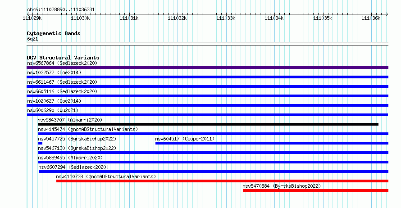Image resolution: width=401 pixels, height=208 pixels.
Task: Click the 111034k ruler label
Action: point(274,18)
